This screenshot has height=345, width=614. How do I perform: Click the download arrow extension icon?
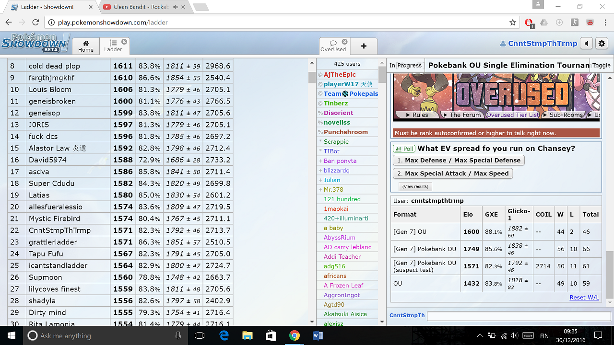559,23
